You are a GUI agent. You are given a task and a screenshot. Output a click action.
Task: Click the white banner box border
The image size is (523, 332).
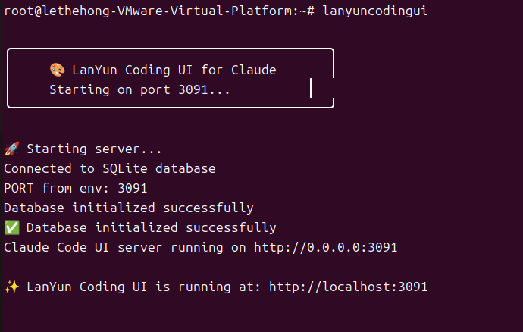(x=171, y=49)
